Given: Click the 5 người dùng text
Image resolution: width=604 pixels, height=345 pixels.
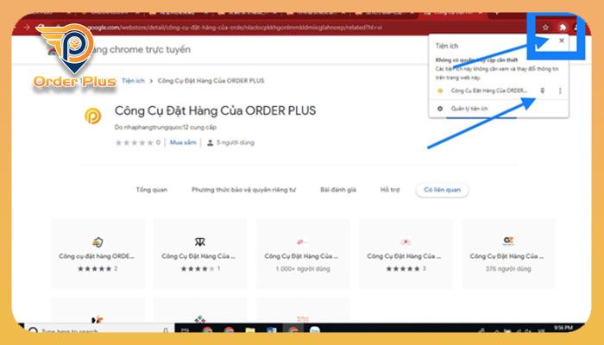Looking at the screenshot, I should point(236,142).
